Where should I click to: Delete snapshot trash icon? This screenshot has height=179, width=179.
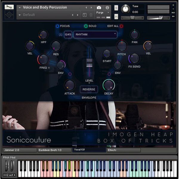pyautogui.click(x=91, y=15)
